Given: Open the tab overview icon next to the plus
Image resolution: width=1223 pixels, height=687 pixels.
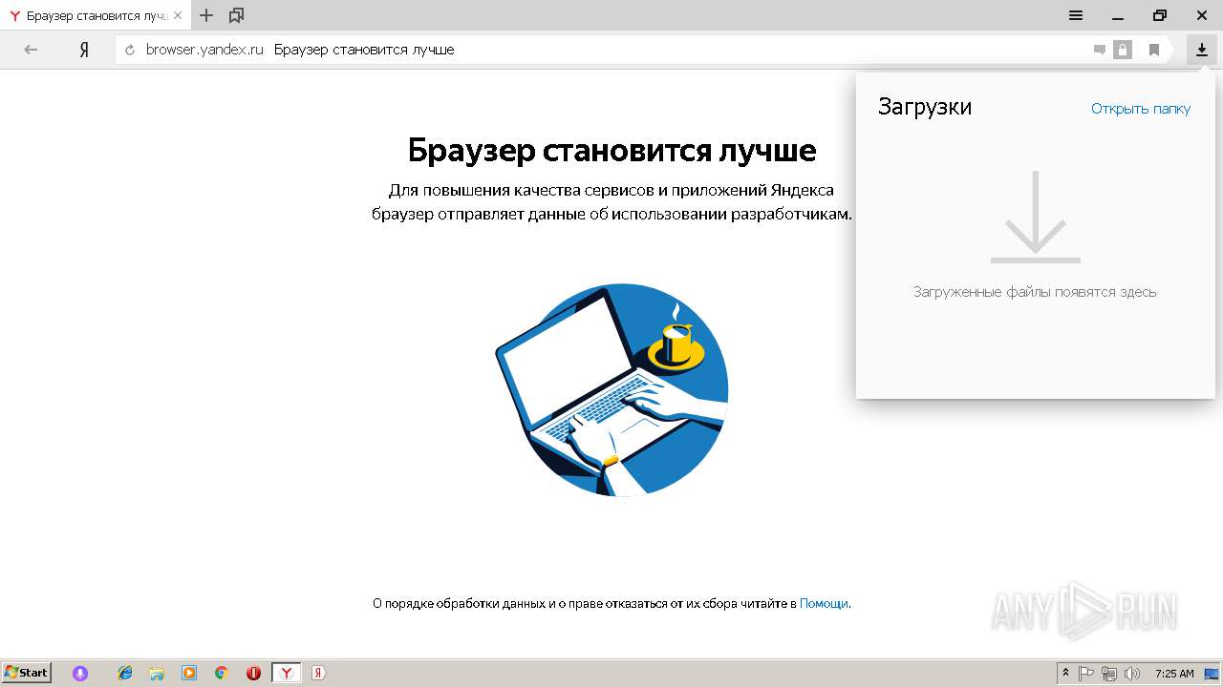Looking at the screenshot, I should pos(236,15).
